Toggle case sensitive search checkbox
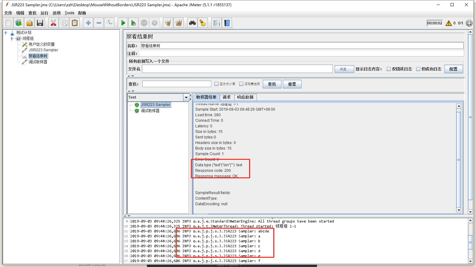This screenshot has width=476, height=267. click(217, 84)
